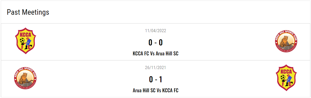Click KCCA's away score 1 in the 0 - 1 result
Screen dimensions: 311x98
click(161, 80)
